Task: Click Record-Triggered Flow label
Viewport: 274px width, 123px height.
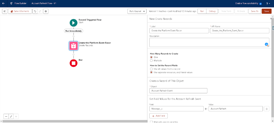Action: (90, 20)
